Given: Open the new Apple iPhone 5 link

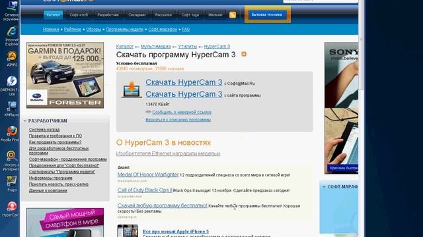Looking at the screenshot, I should pyautogui.click(x=176, y=231).
